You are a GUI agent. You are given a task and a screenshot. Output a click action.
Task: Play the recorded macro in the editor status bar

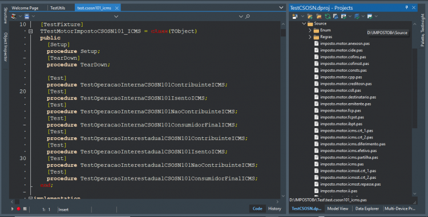tap(13, 209)
